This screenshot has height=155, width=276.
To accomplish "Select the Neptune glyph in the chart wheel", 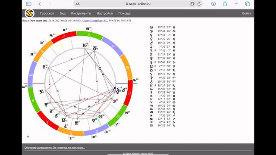I will (x=46, y=105).
